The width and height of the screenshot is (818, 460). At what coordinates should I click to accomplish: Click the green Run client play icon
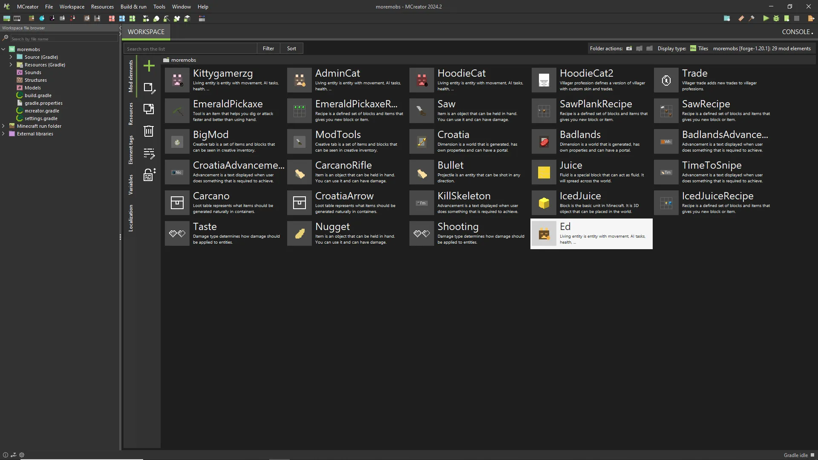pos(766,18)
